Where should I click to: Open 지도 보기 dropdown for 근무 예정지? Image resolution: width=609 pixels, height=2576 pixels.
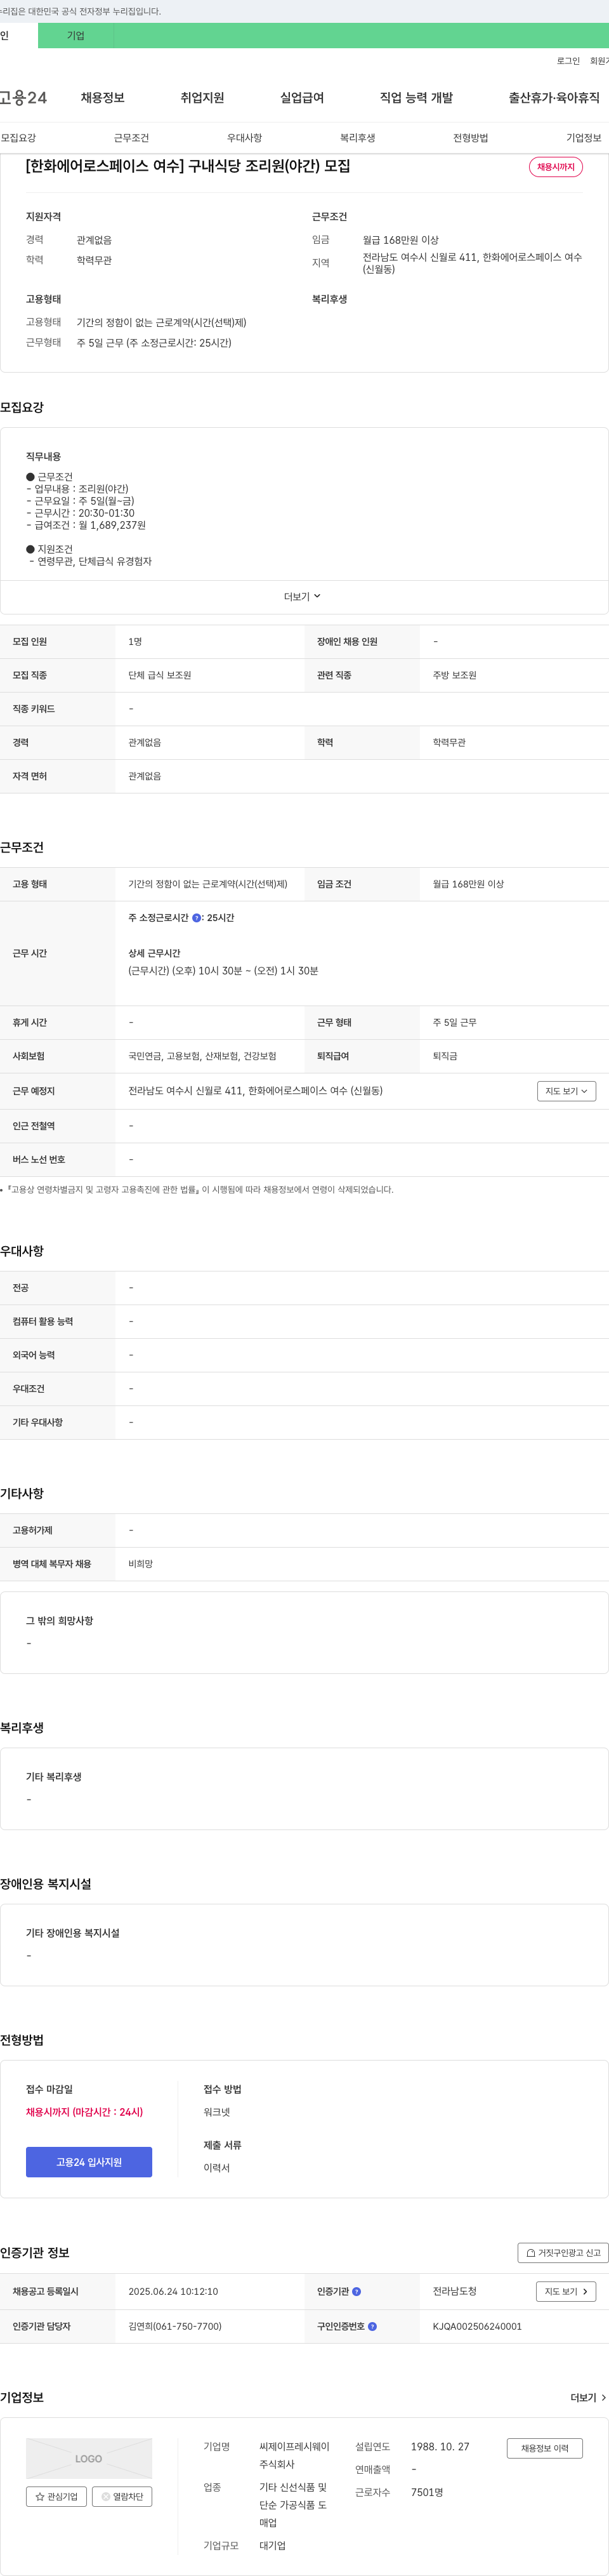click(x=566, y=1091)
